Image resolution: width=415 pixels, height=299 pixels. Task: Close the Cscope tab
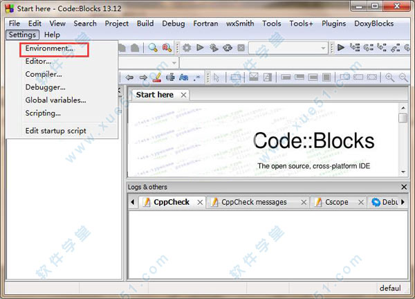click(361, 202)
